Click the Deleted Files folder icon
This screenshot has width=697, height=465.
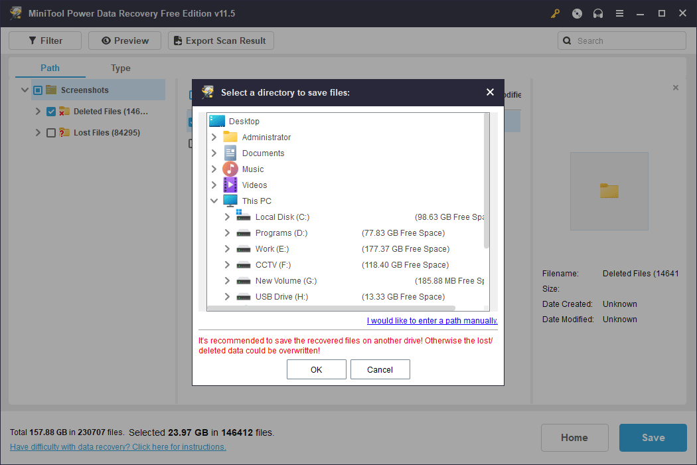coord(64,111)
